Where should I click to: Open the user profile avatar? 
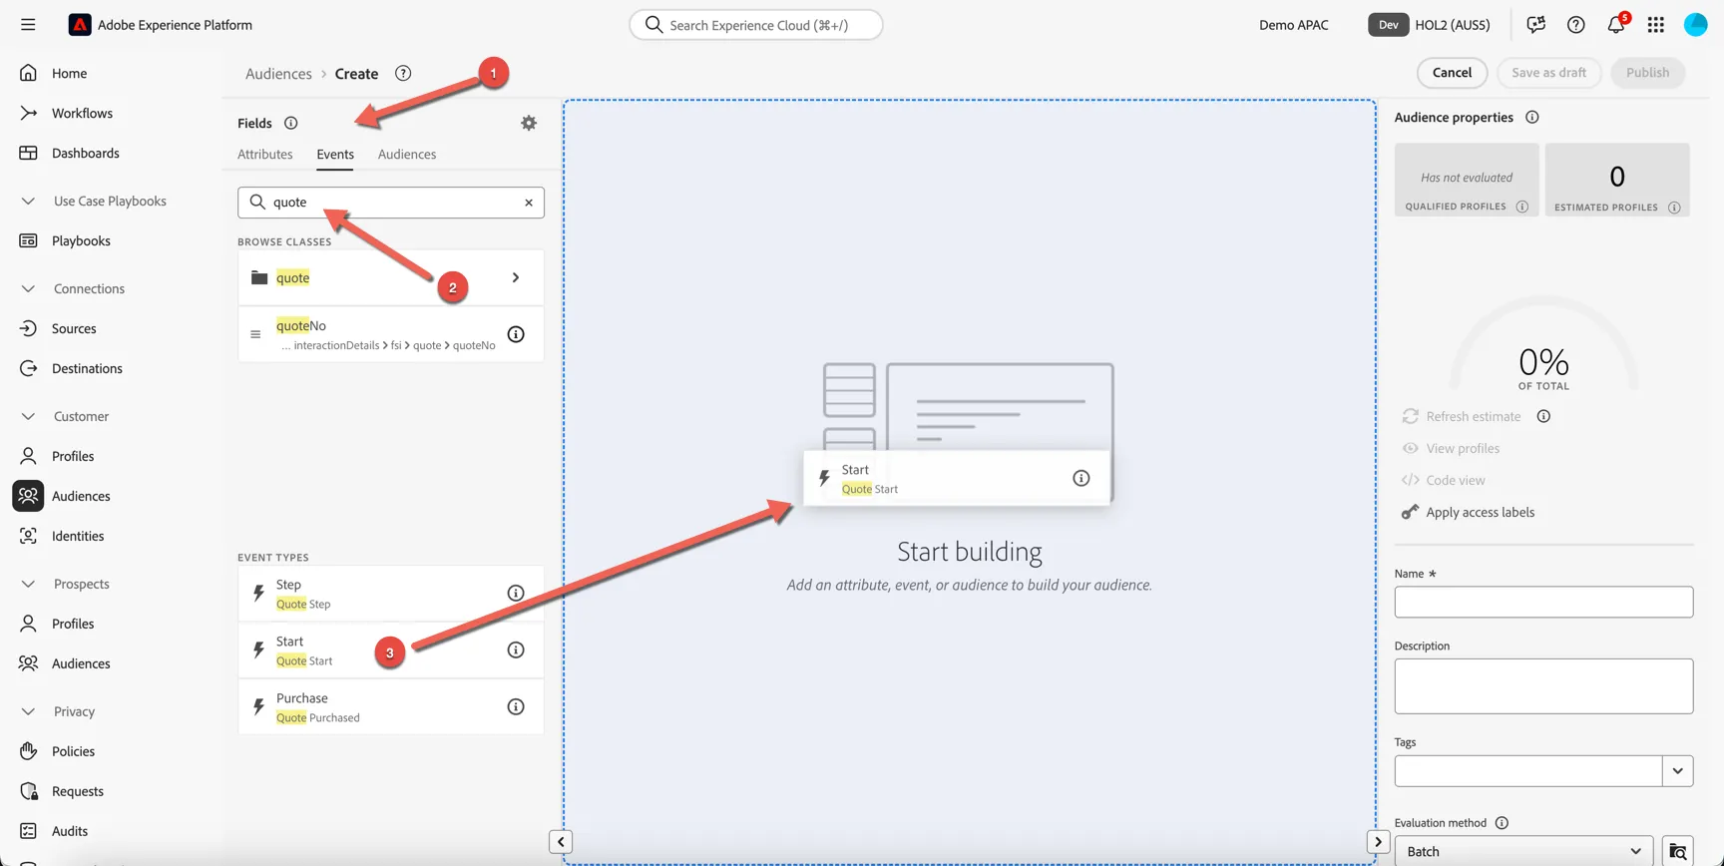1695,25
